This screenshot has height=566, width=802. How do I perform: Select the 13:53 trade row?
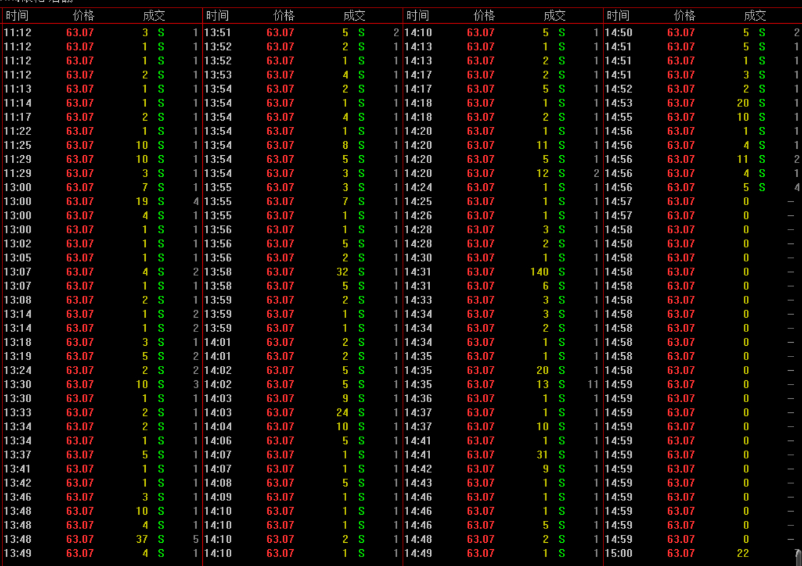[x=302, y=75]
